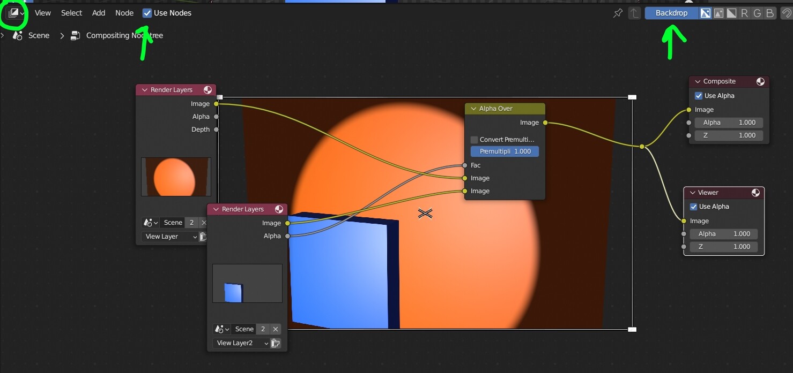
Task: Open the View Layer dropdown
Action: [170, 236]
